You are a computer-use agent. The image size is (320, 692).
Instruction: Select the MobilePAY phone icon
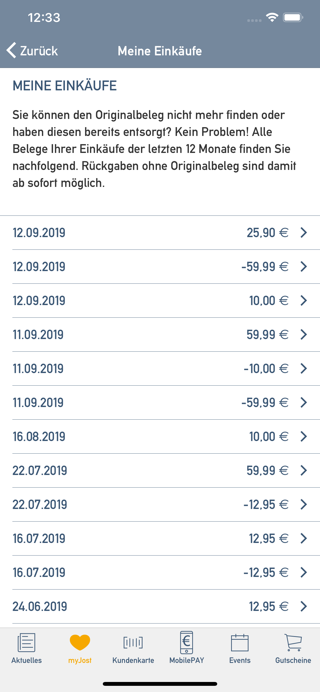click(187, 642)
